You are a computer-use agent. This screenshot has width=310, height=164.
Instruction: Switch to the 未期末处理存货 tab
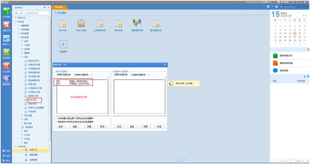point(82,75)
